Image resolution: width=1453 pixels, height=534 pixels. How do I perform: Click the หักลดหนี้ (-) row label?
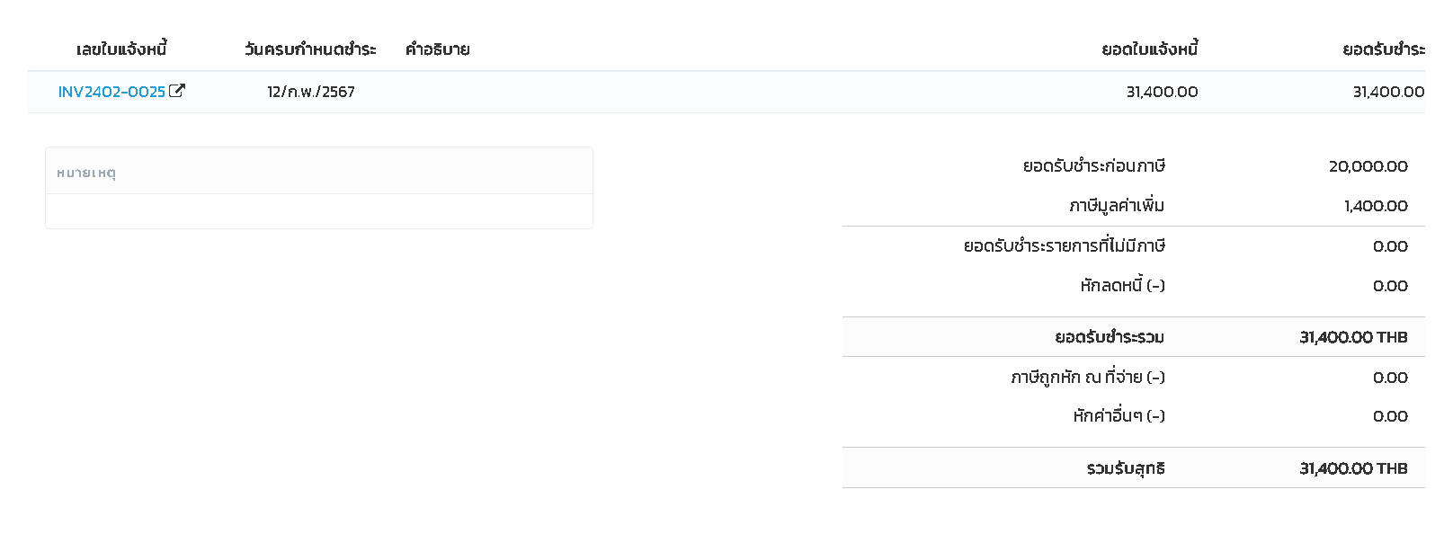[x=1122, y=285]
